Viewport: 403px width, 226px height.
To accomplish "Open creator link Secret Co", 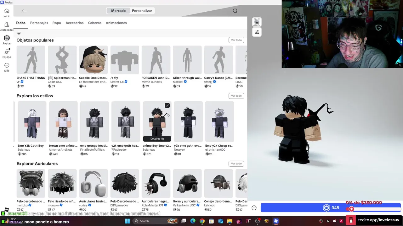I will tap(117, 82).
